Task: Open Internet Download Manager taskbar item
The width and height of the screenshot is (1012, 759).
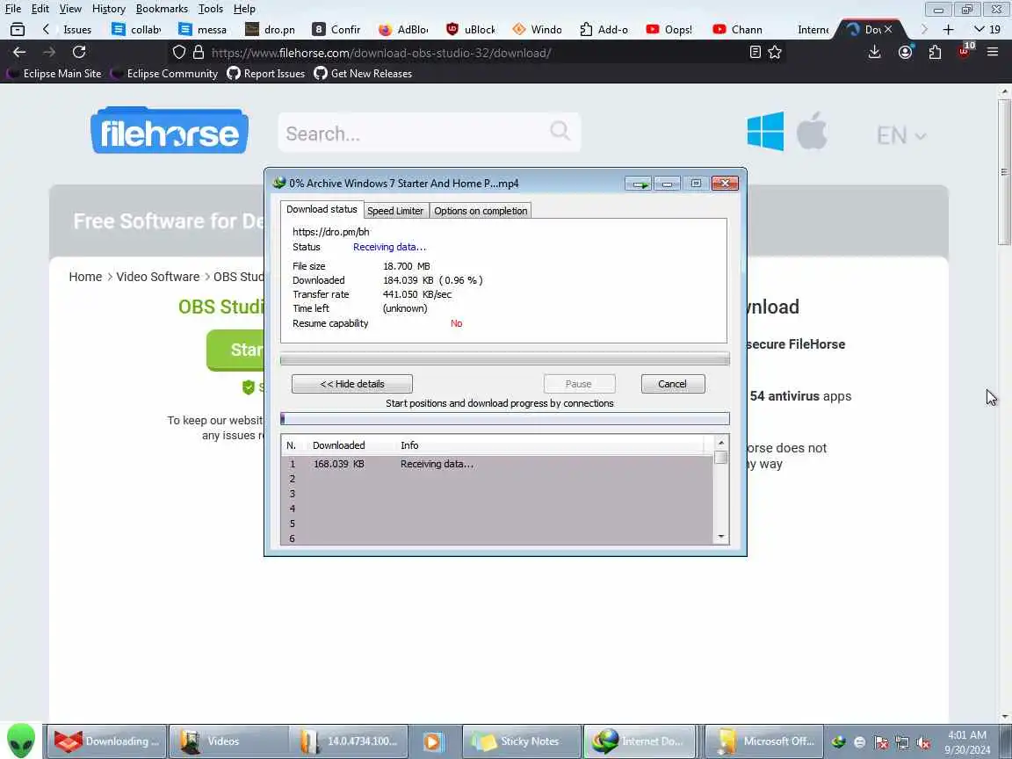Action: click(x=641, y=741)
